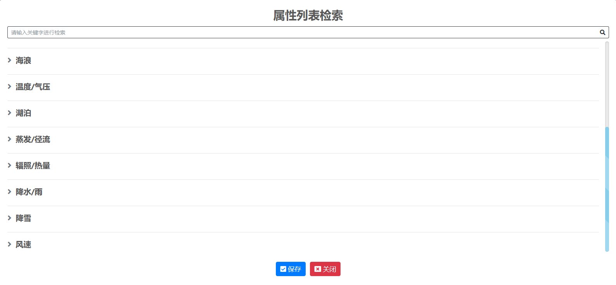616x285 pixels.
Task: Click the X icon inside 关闭 button
Action: pos(317,269)
